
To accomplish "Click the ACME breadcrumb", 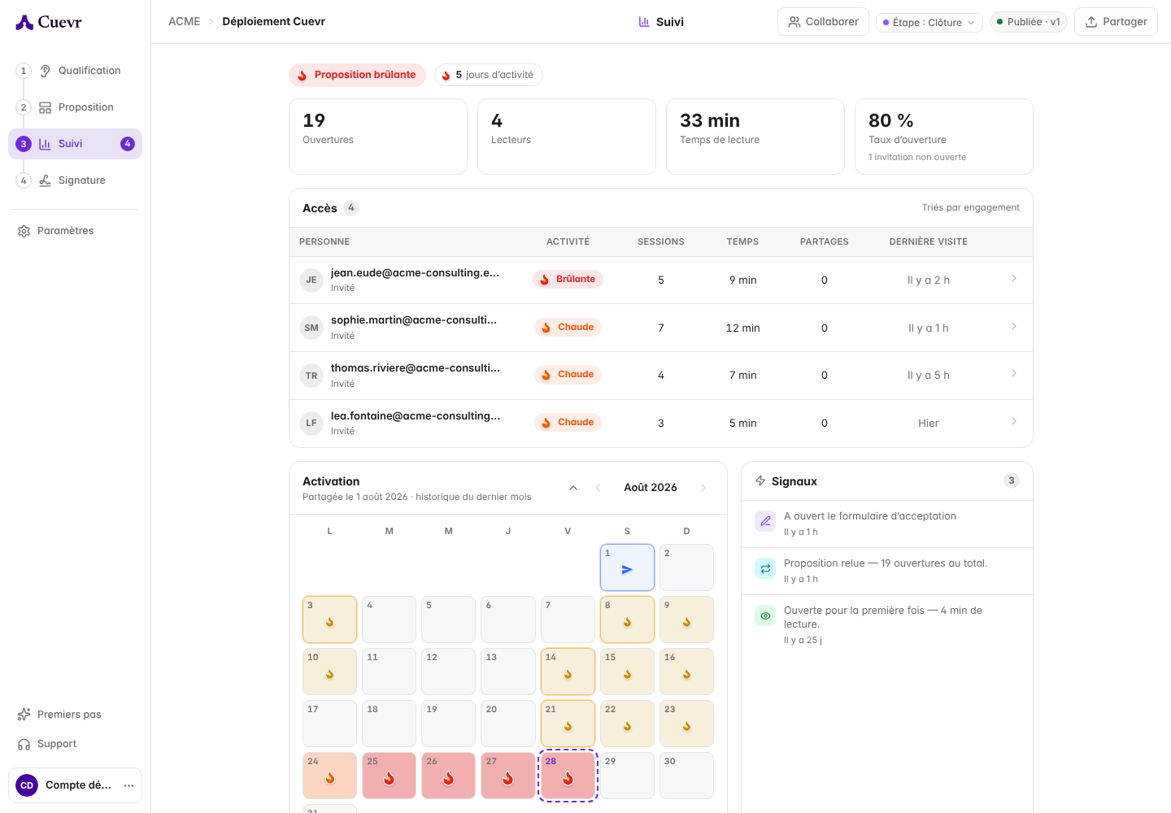I will (184, 22).
